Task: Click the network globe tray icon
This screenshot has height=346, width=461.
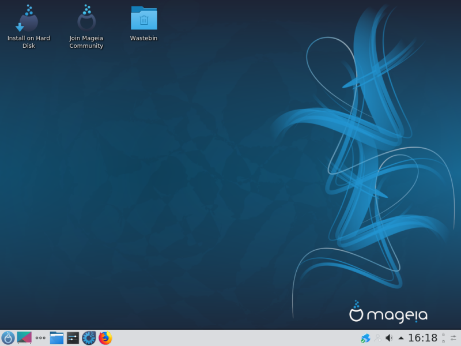Action: (x=365, y=338)
